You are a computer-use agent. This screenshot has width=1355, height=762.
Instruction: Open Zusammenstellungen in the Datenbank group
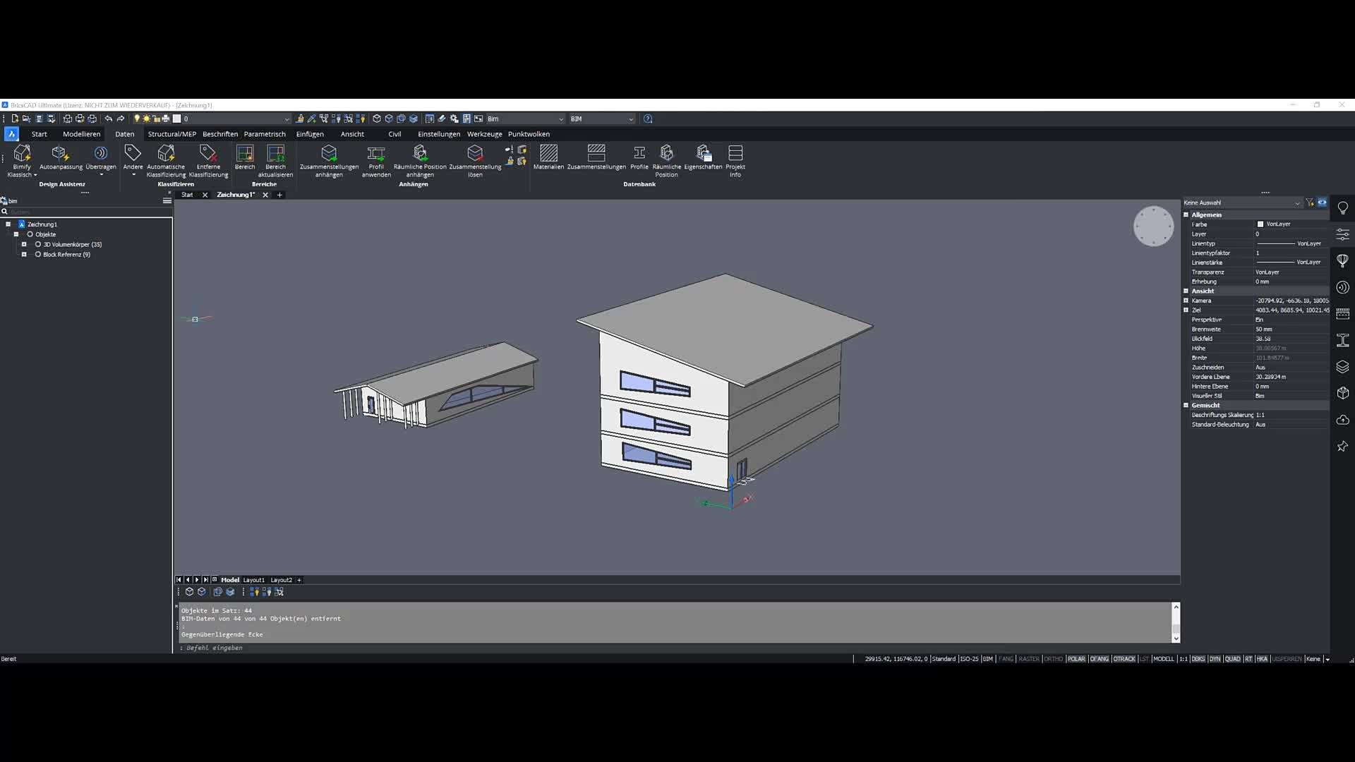coord(596,158)
